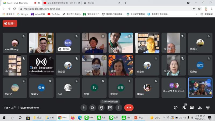The height and width of the screenshot is (121, 215).
Task: Open a new browser tab
Action: pos(126,3)
